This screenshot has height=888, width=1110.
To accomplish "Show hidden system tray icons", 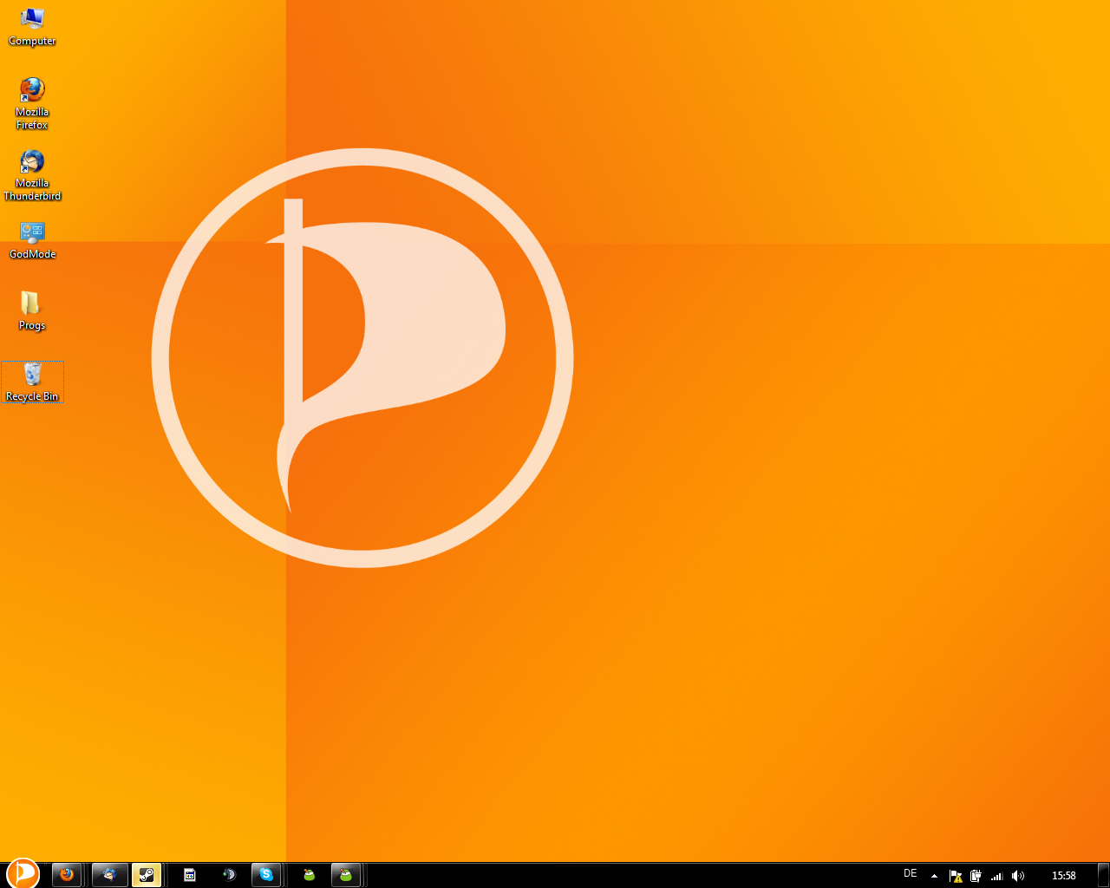I will click(934, 876).
